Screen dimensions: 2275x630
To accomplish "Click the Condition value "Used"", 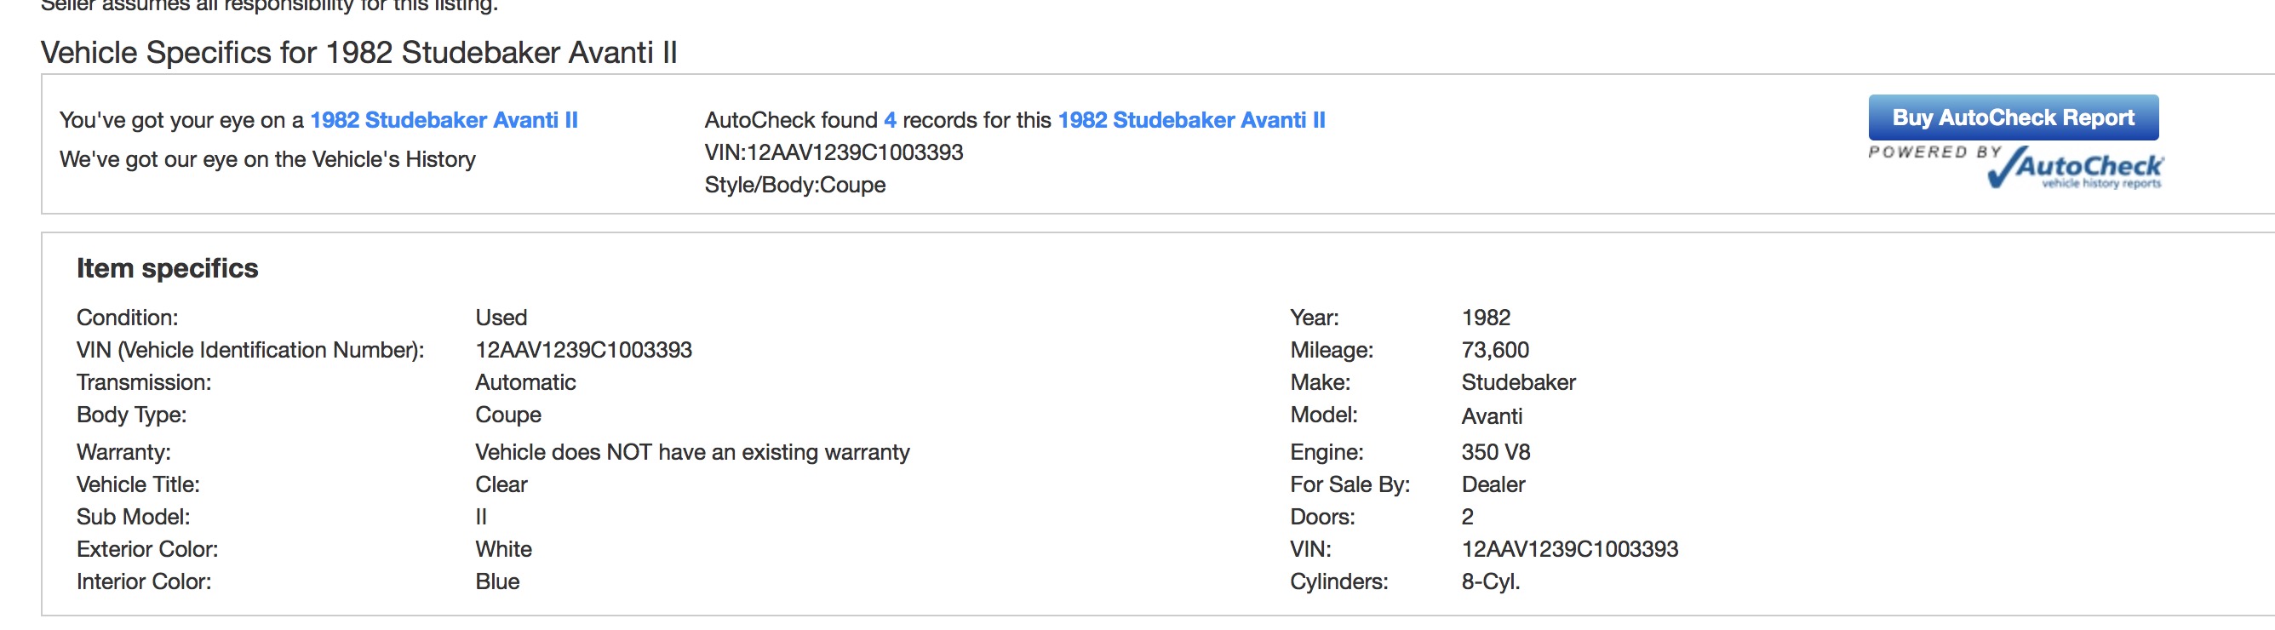I will click(501, 318).
